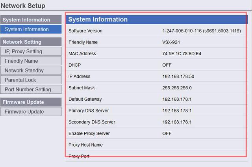Click the Proxy Host Name label
The height and width of the screenshot is (167, 252).
(85, 145)
